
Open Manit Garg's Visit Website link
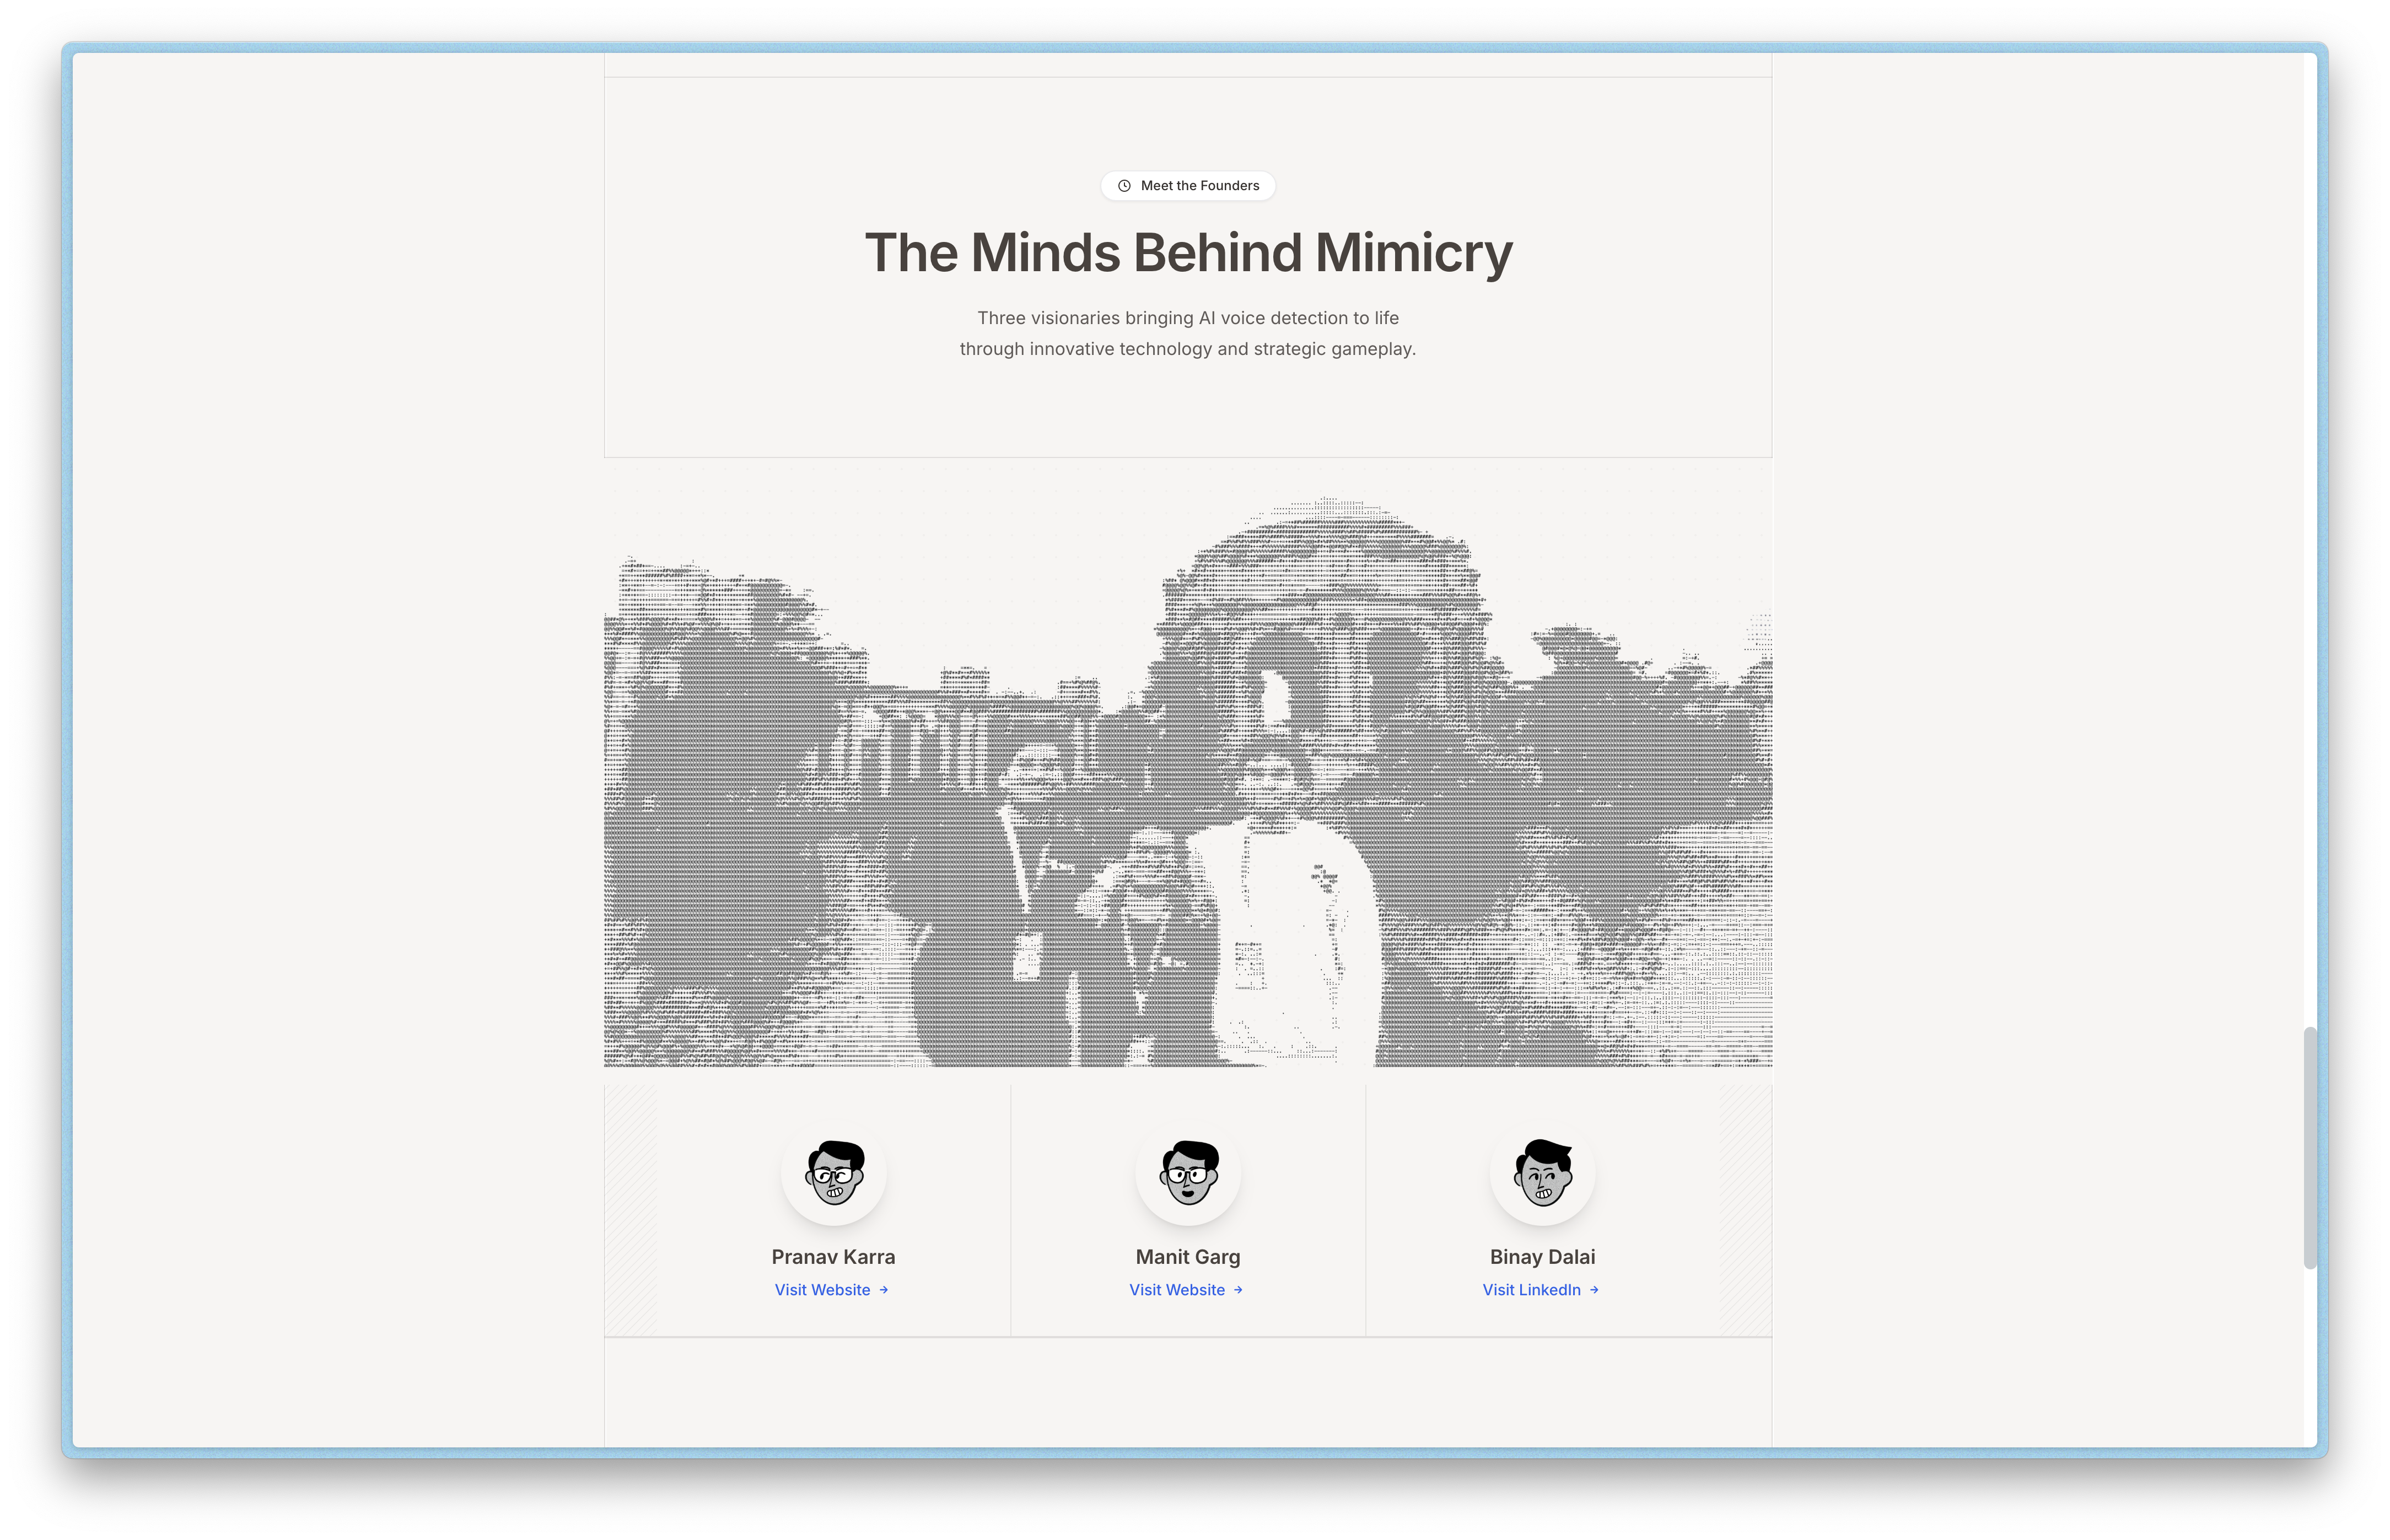coord(1177,1290)
